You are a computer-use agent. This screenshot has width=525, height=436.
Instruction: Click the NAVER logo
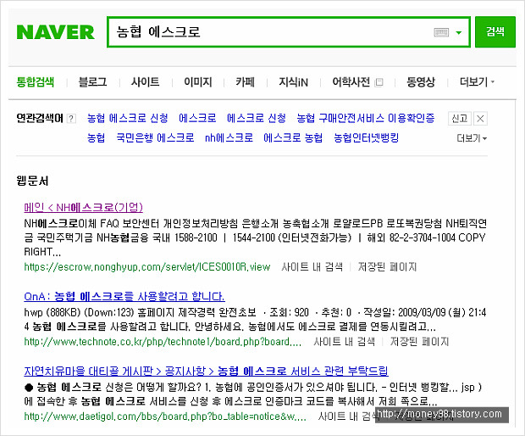point(56,32)
